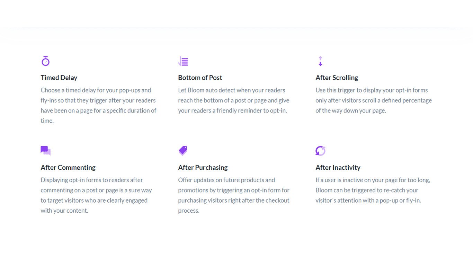473x266 pixels.
Task: Select the Timed Delay heading
Action: [59, 78]
